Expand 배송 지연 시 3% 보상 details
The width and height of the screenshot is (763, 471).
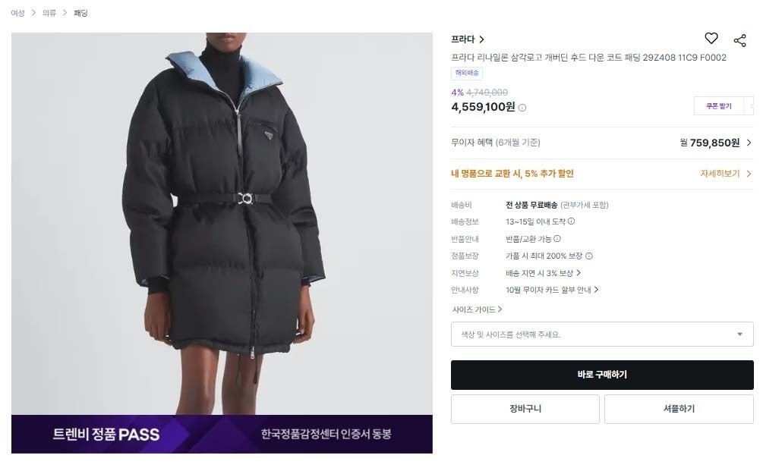point(543,273)
